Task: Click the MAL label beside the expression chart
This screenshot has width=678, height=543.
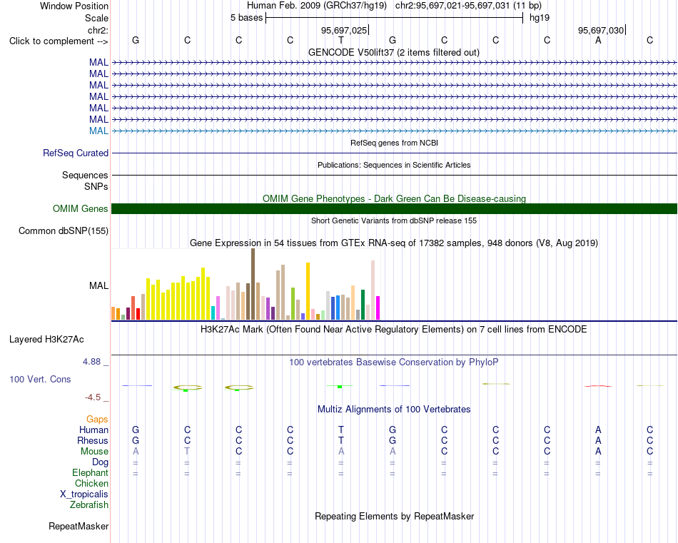Action: coord(98,285)
